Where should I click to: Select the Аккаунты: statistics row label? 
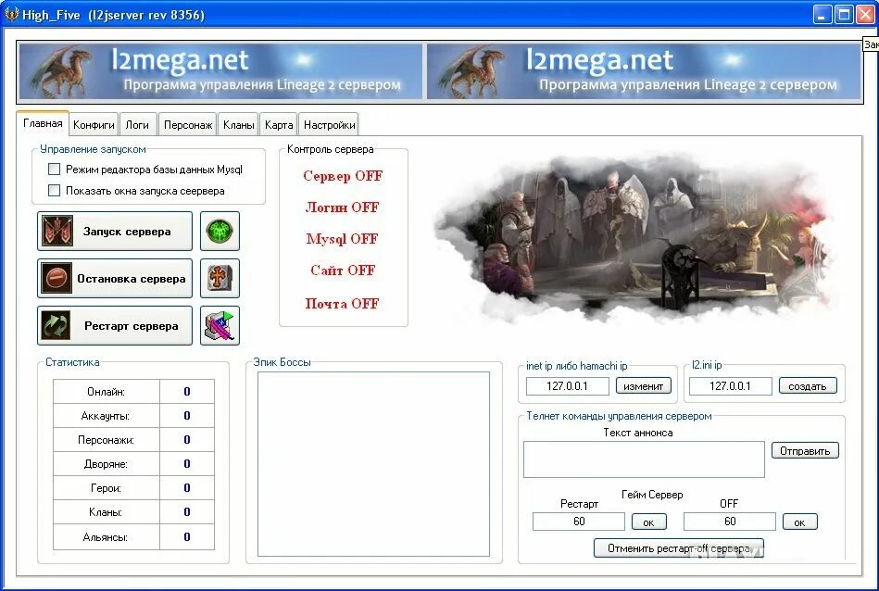point(106,416)
